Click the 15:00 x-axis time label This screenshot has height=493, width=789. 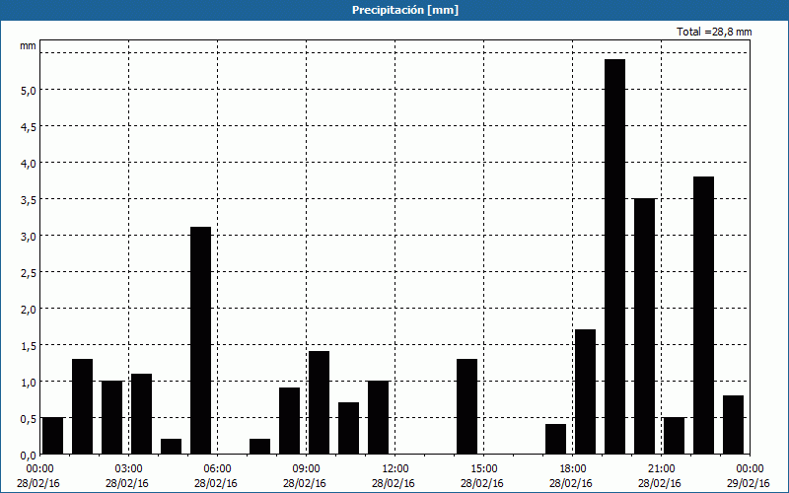pos(484,469)
